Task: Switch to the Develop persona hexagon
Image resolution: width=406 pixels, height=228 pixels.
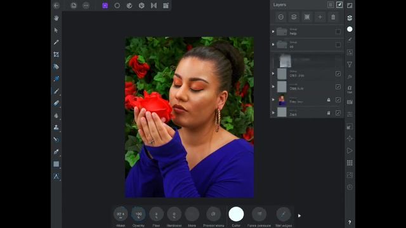Action: click(141, 6)
